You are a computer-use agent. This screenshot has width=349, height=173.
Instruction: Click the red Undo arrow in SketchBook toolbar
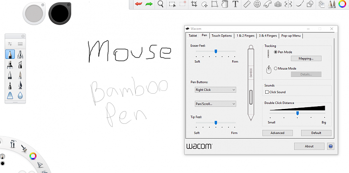coord(139,4)
